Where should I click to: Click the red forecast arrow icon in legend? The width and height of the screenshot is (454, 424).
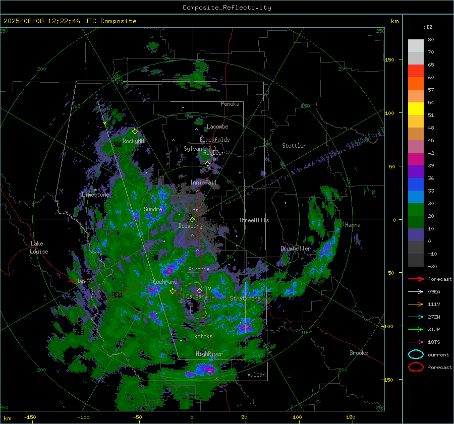coord(416,279)
